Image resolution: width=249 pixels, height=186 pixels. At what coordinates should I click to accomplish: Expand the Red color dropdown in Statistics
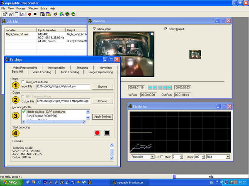tap(228, 157)
